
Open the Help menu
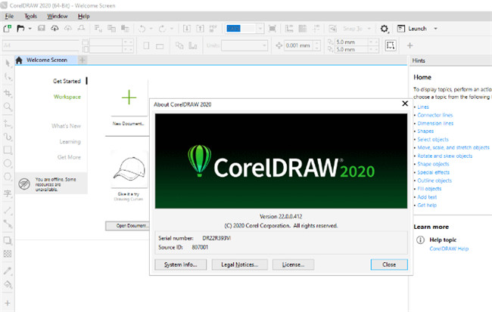click(84, 16)
